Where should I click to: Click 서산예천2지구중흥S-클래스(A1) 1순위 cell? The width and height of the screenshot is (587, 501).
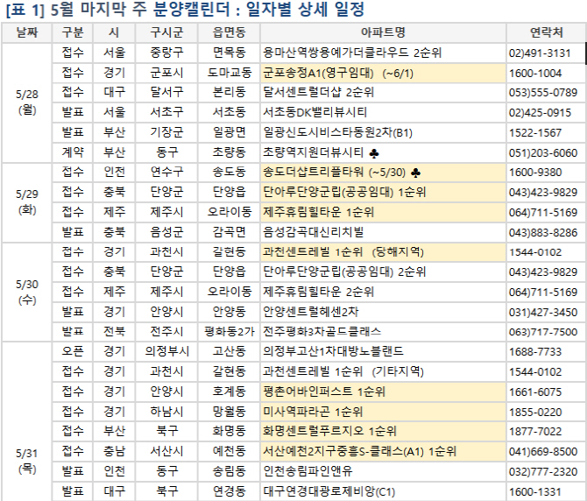point(383,451)
